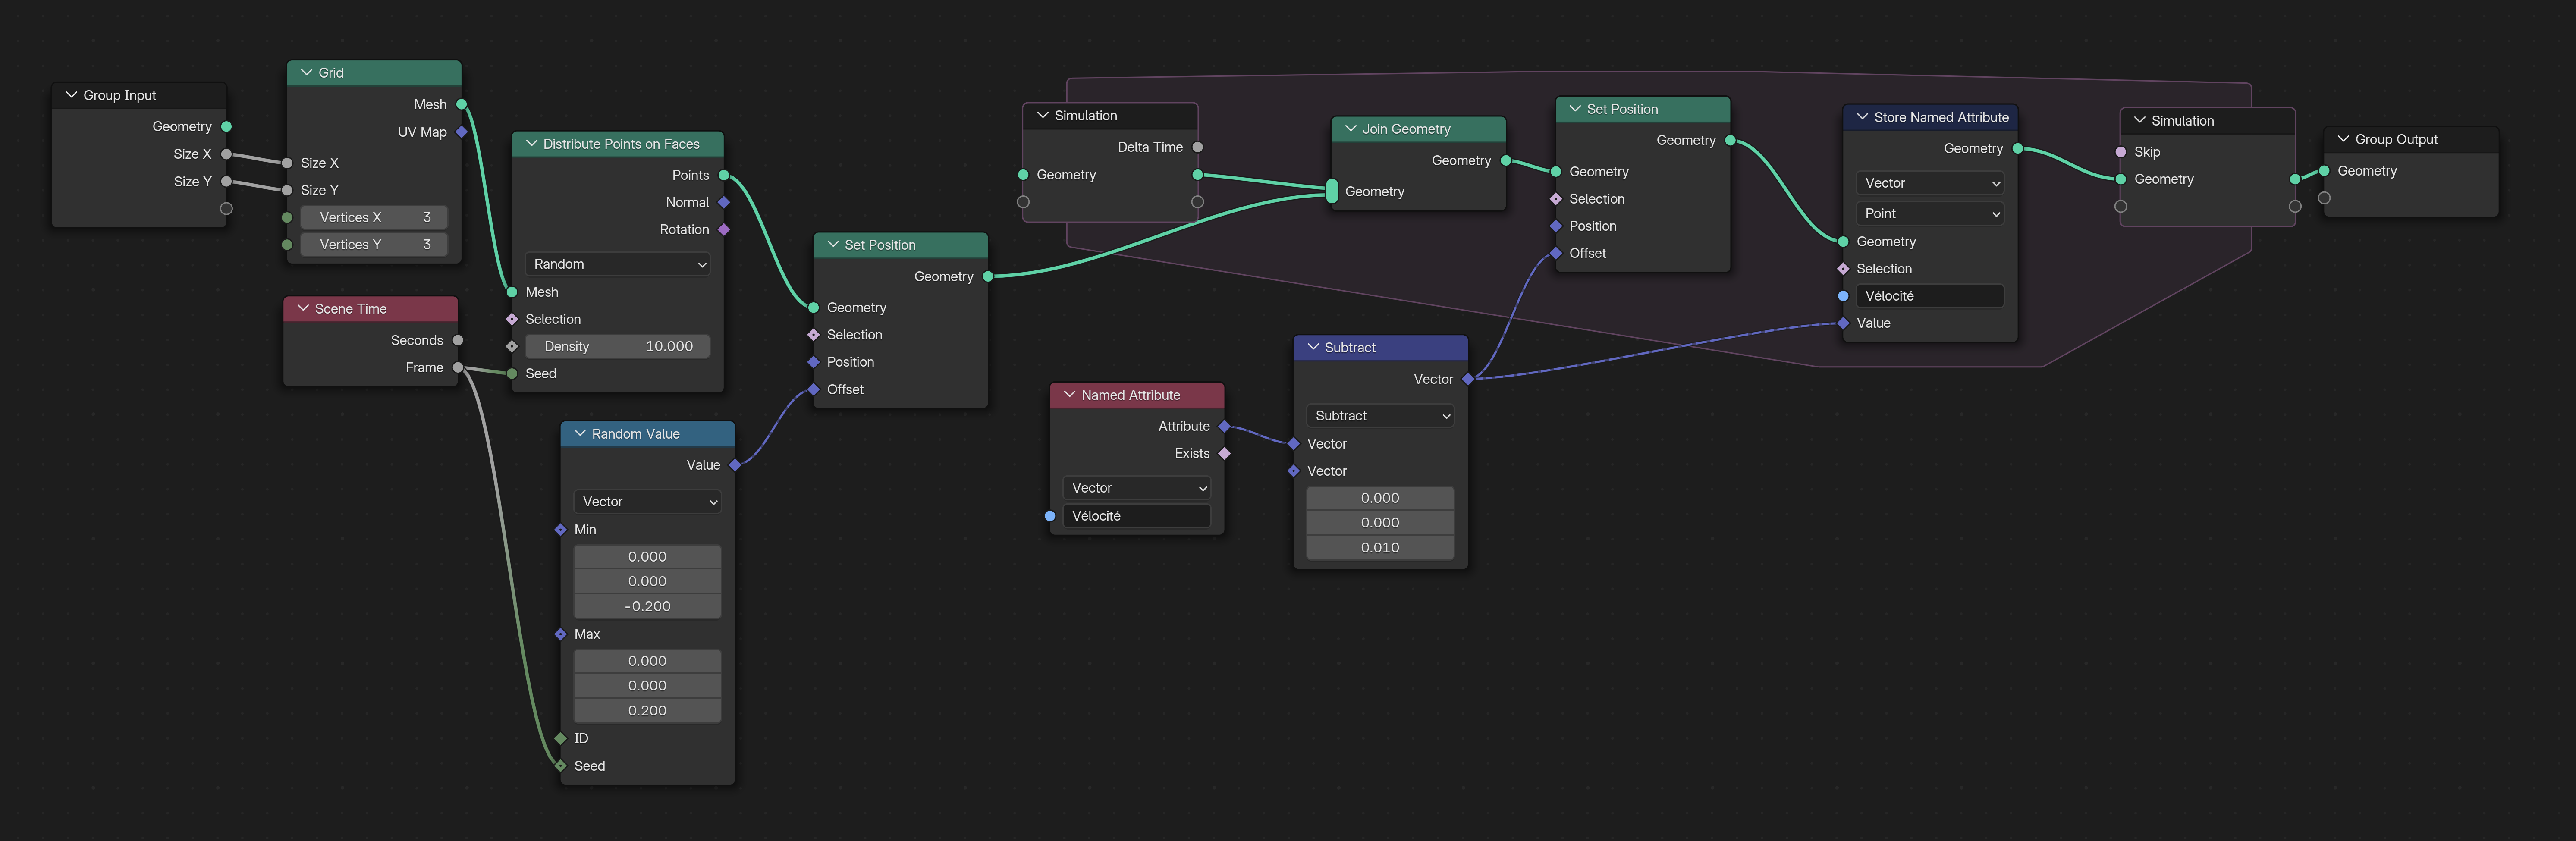Image resolution: width=2576 pixels, height=841 pixels.
Task: Click the Mesh output socket on Grid node
Action: (462, 105)
